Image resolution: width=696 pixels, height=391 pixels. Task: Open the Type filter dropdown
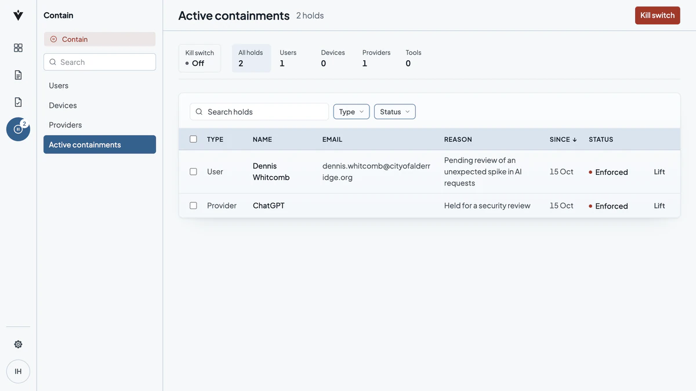pos(351,112)
